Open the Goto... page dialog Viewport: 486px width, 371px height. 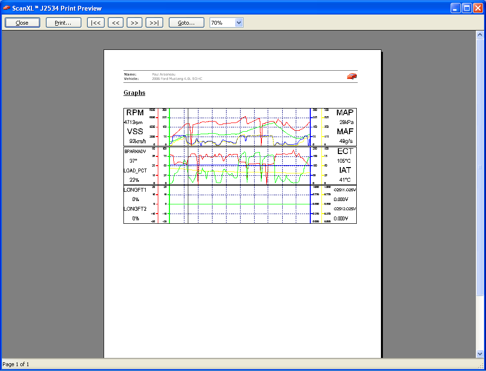tap(186, 23)
